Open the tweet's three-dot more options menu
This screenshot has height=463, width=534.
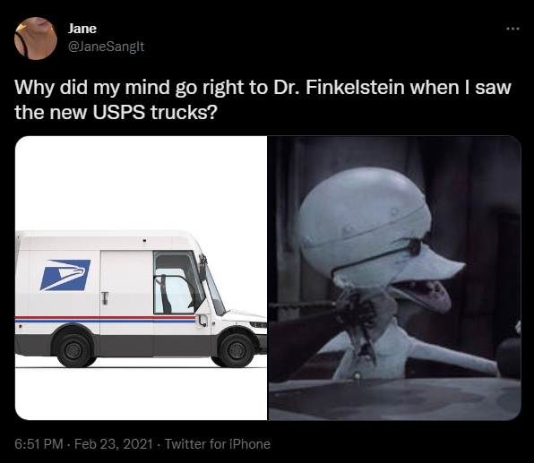click(512, 29)
